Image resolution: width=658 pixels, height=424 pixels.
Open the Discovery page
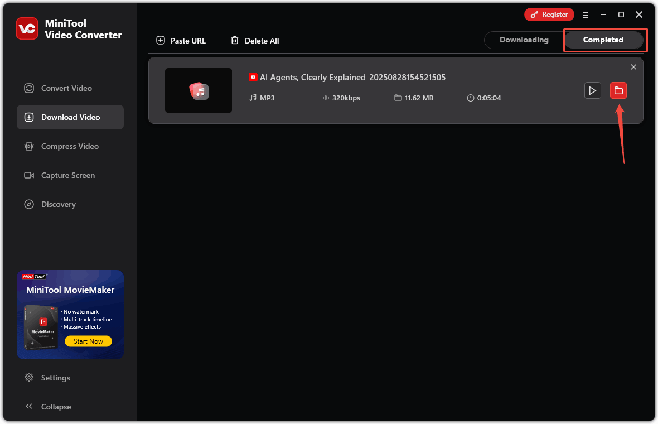click(70, 204)
